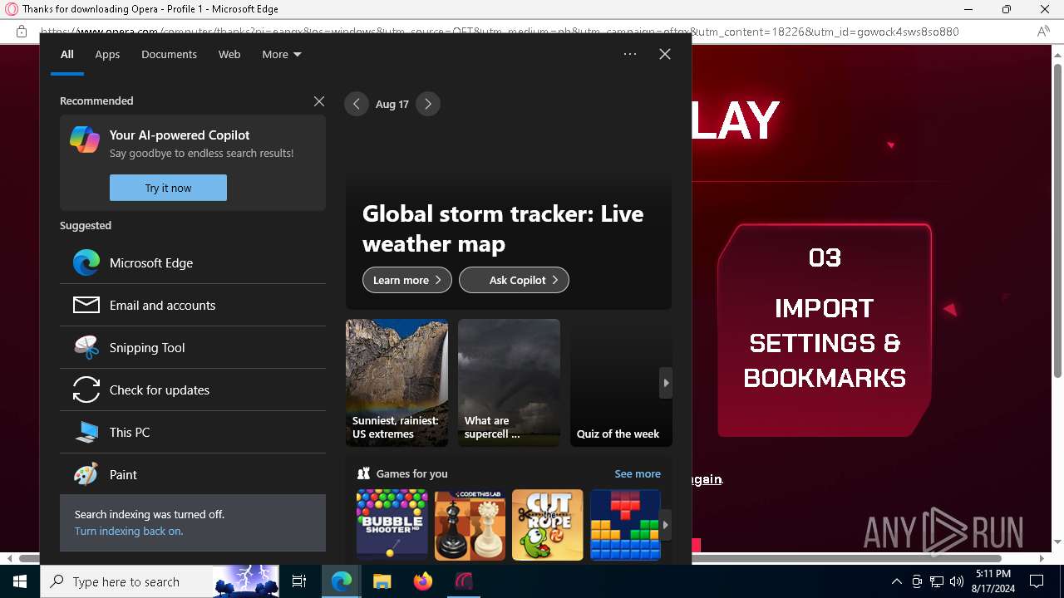Launch Snipping Tool from suggestions

[193, 347]
